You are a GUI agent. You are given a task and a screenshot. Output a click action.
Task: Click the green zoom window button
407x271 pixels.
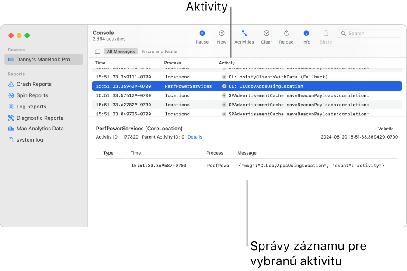27,35
